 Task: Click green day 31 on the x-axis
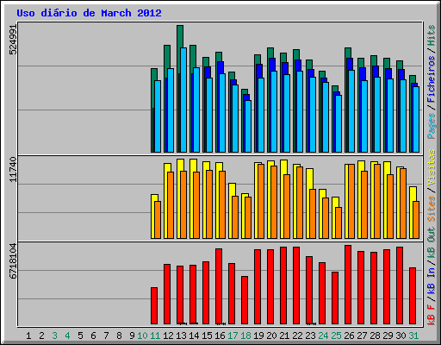(x=413, y=336)
